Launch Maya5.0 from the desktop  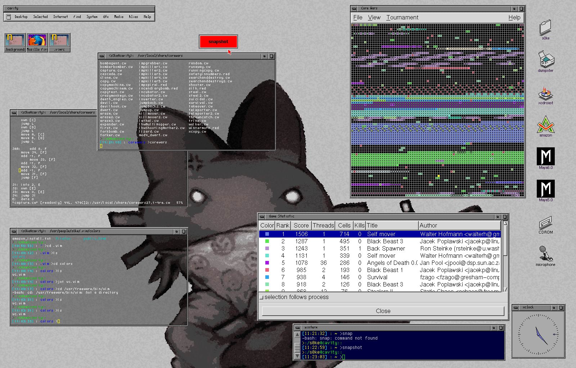(545, 189)
